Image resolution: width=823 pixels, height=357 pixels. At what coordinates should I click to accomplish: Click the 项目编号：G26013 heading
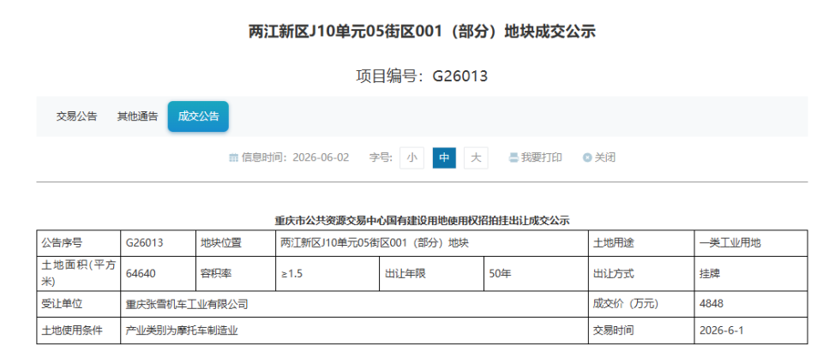click(422, 76)
